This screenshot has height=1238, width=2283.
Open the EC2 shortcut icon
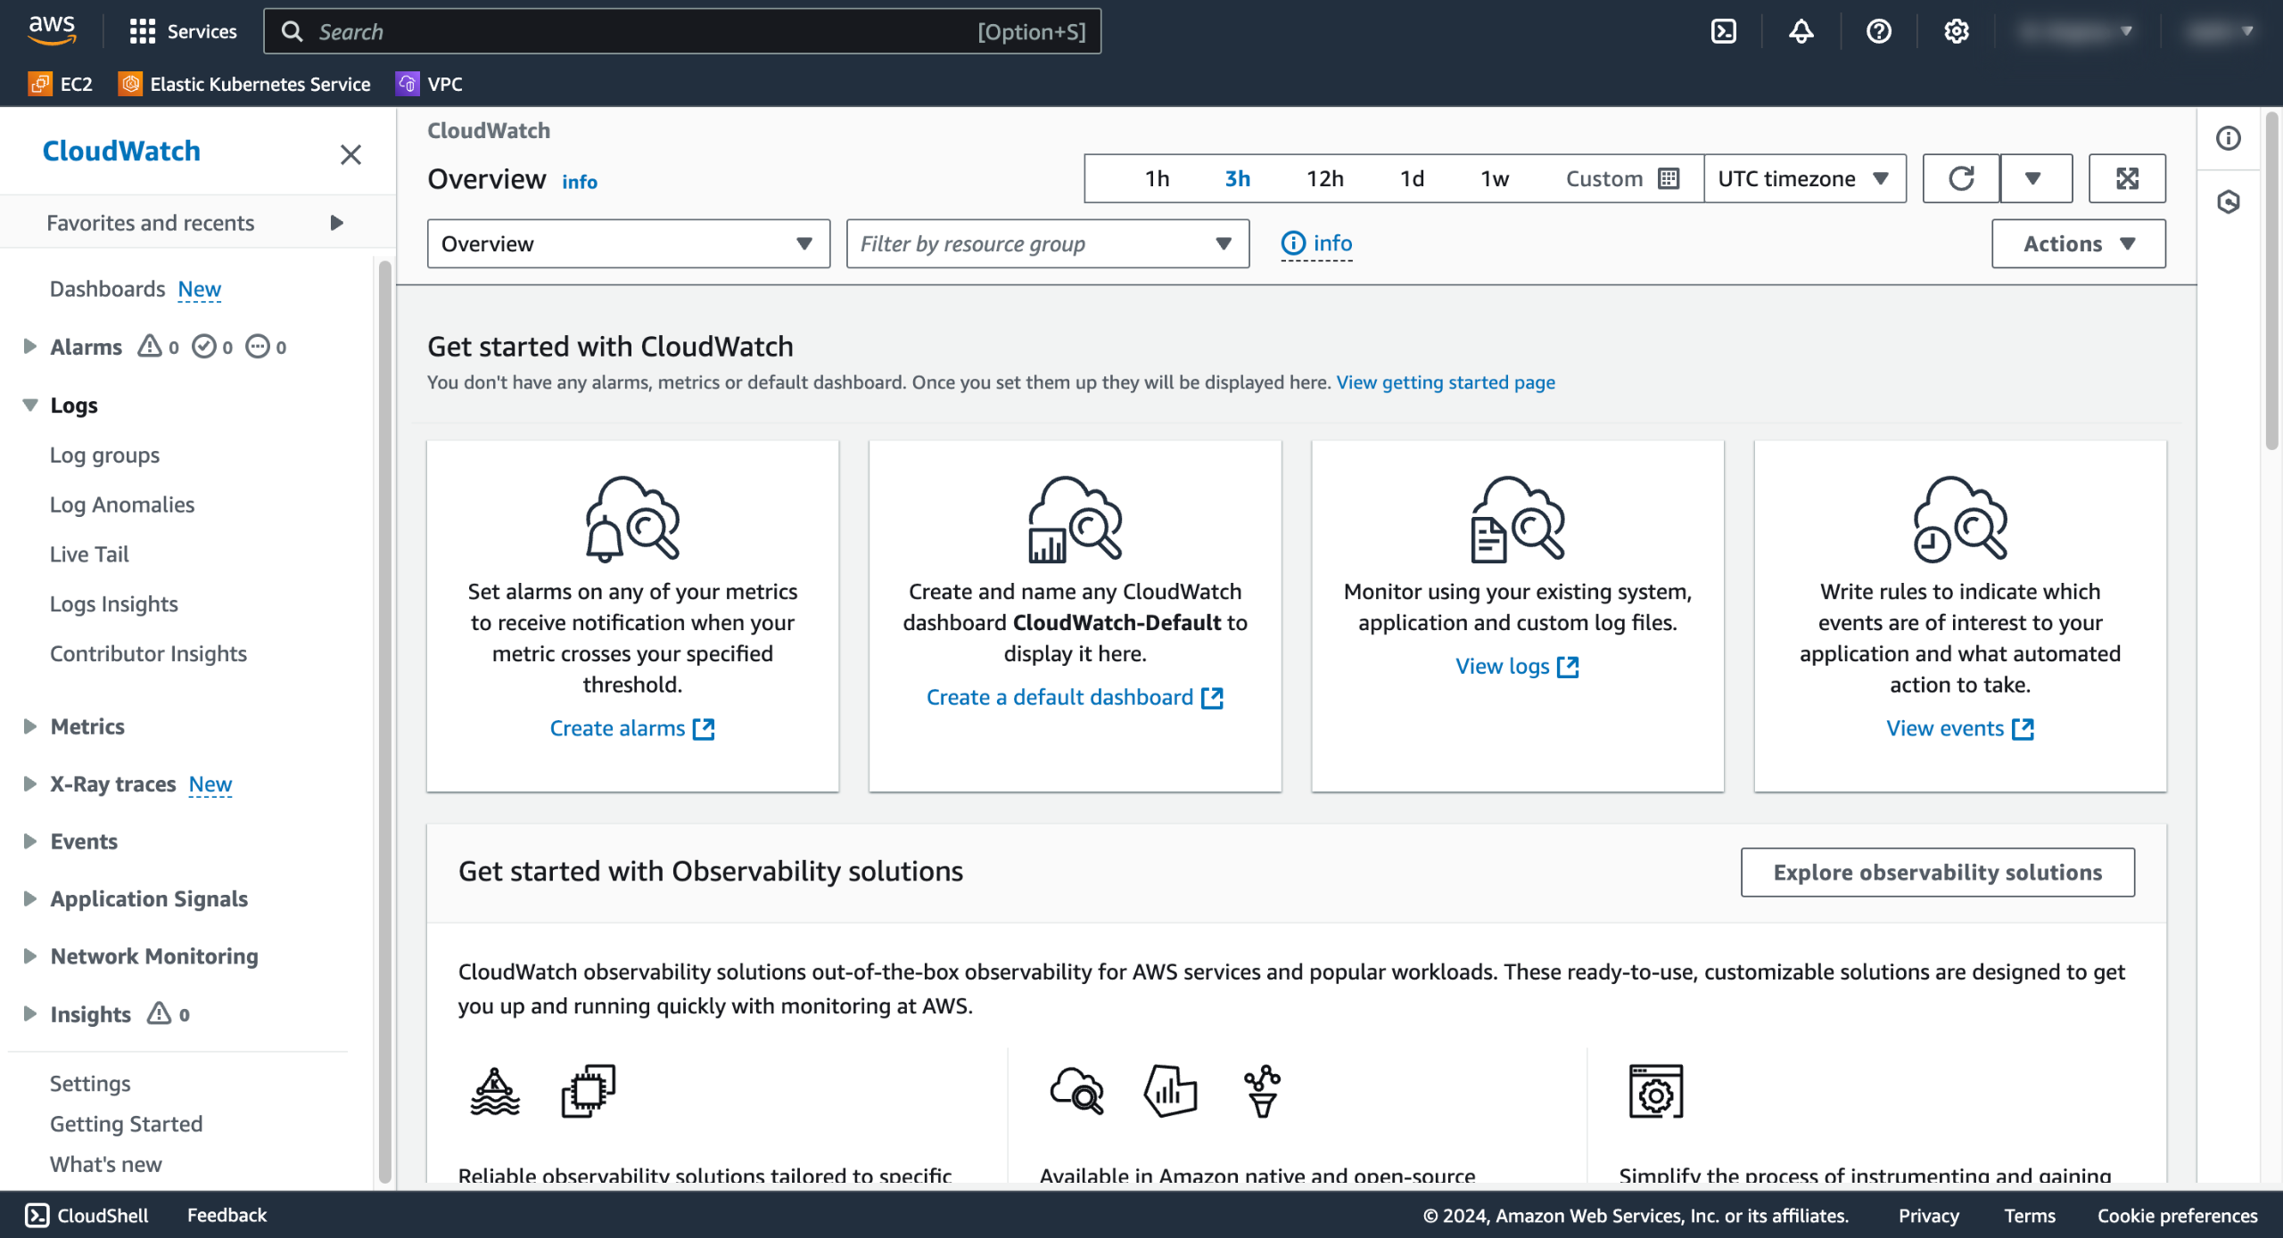(40, 84)
